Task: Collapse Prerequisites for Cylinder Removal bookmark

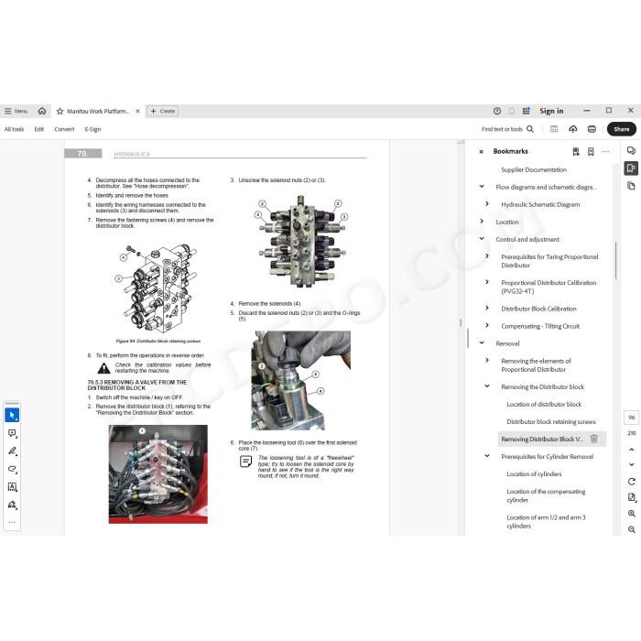Action: tap(487, 456)
